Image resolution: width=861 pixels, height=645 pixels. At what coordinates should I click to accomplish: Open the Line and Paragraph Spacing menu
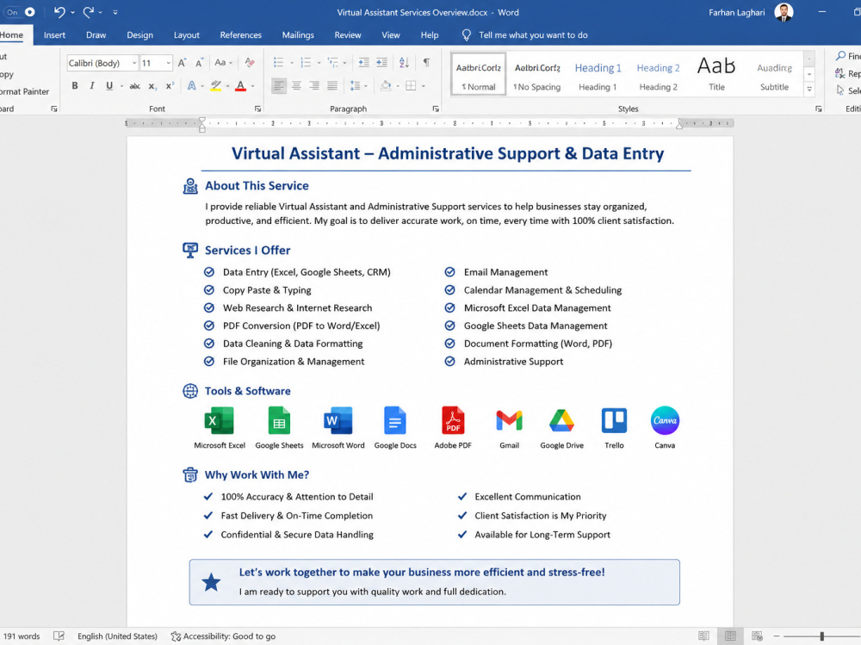[x=358, y=86]
